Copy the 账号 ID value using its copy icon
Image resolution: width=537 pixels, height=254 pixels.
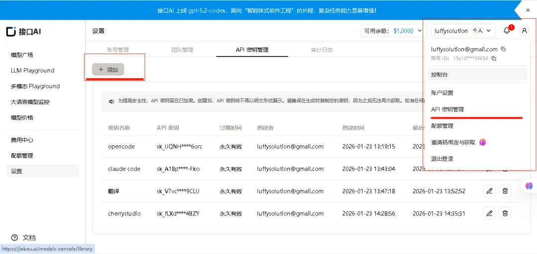click(494, 59)
